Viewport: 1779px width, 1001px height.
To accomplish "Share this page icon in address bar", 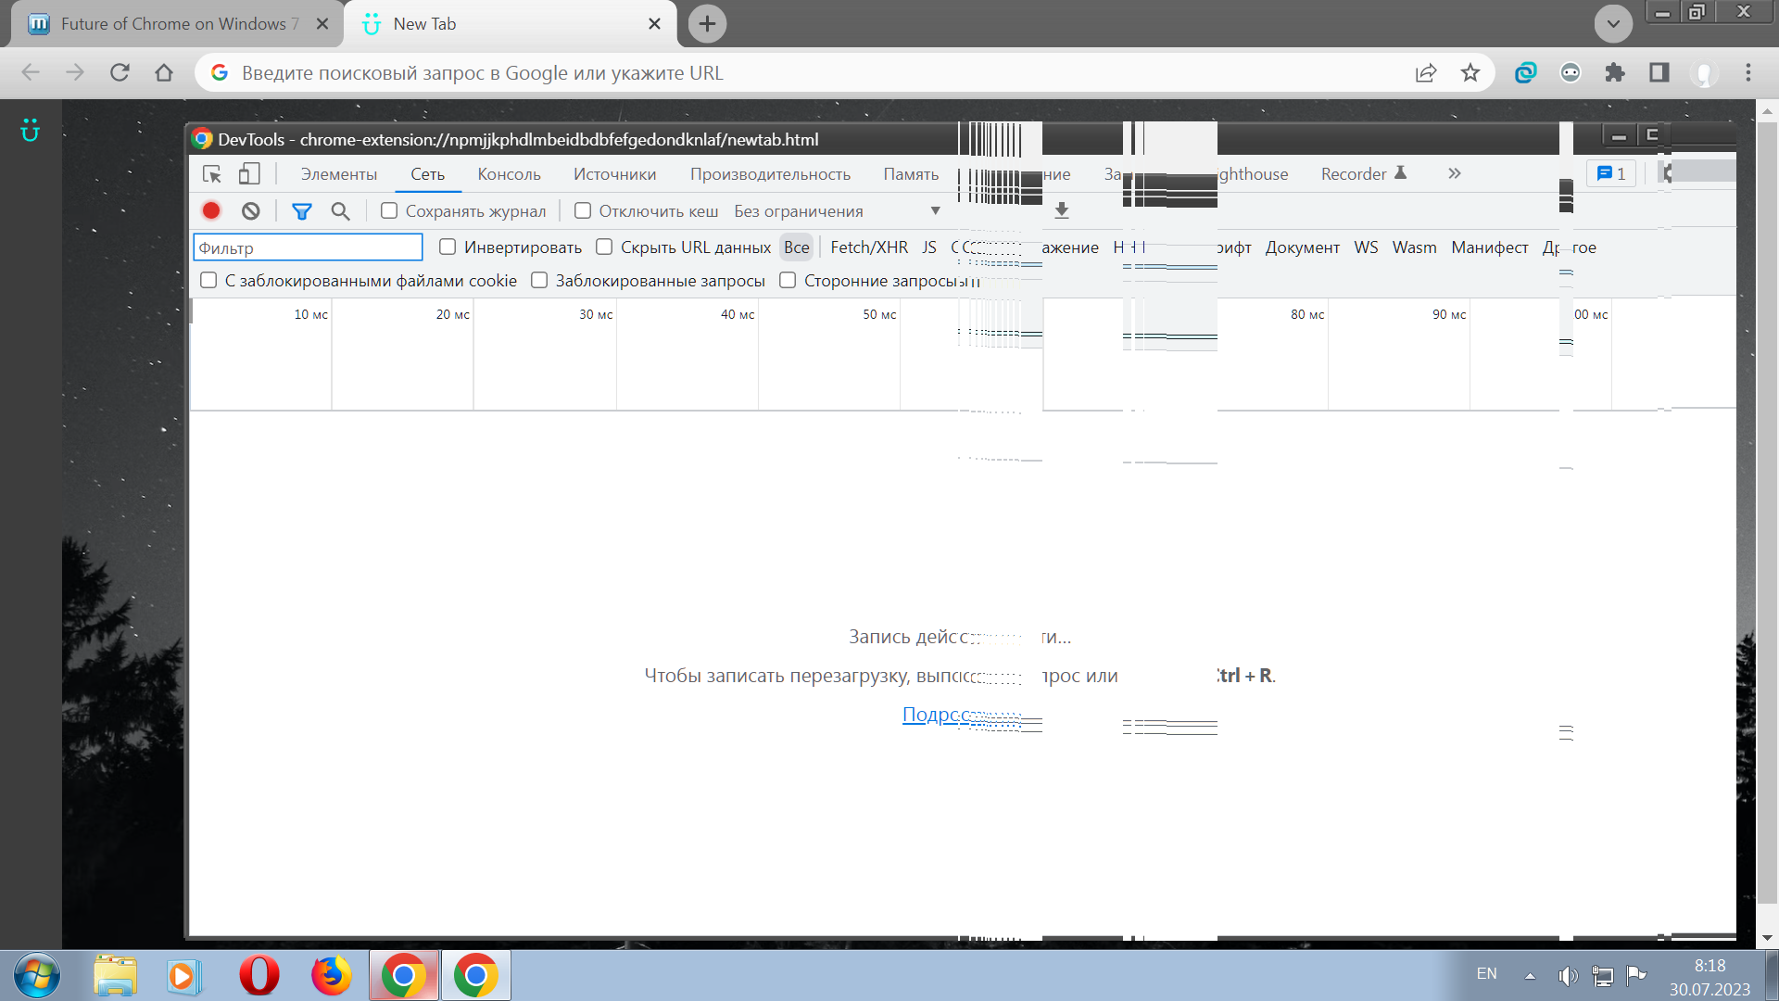I will (x=1426, y=72).
